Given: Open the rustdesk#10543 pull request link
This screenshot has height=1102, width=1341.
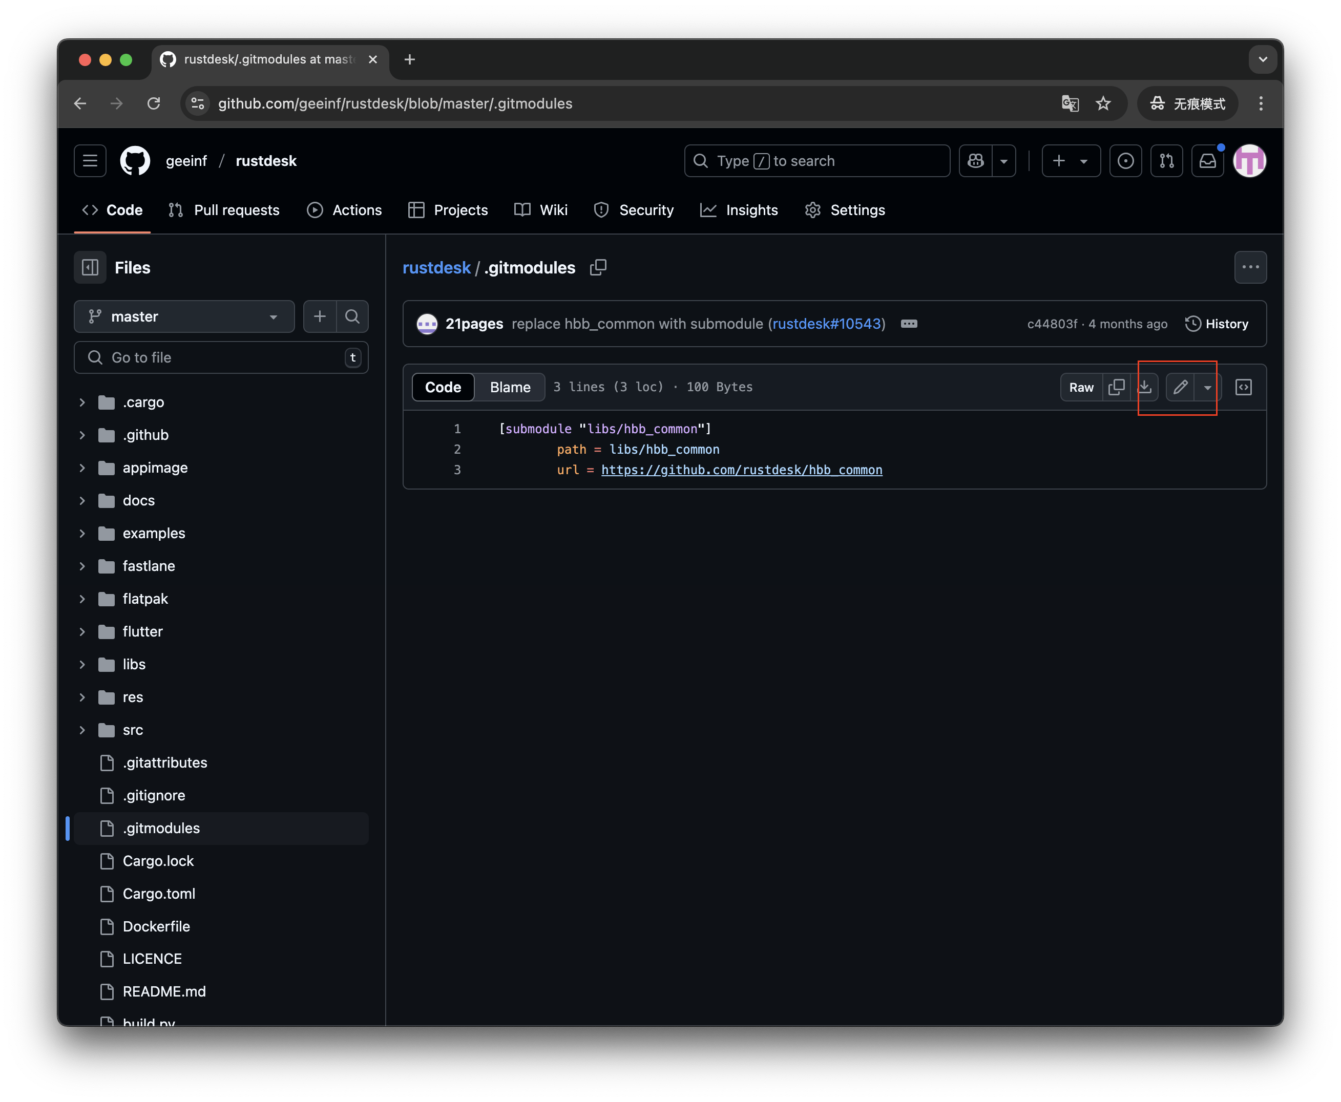Looking at the screenshot, I should tap(827, 324).
